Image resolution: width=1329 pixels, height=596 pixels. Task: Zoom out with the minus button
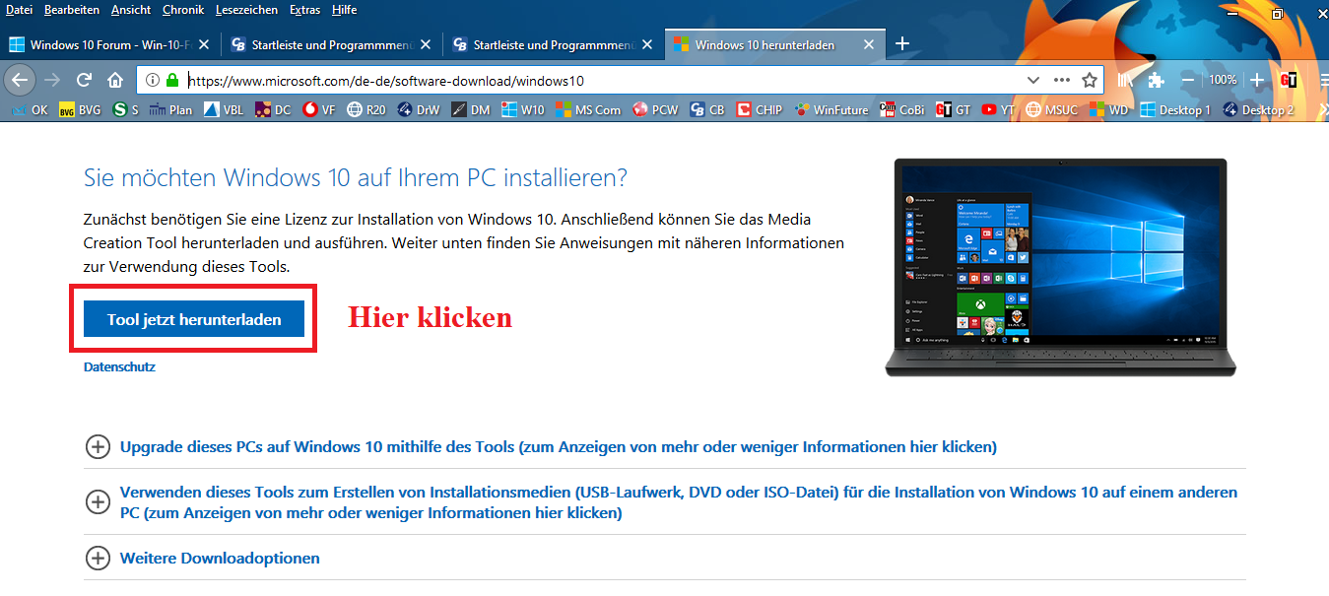[x=1188, y=80]
